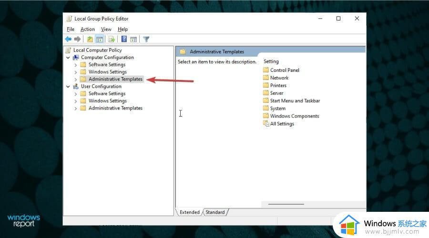429x238 pixels.
Task: Switch to the Extended tab
Action: 190,212
